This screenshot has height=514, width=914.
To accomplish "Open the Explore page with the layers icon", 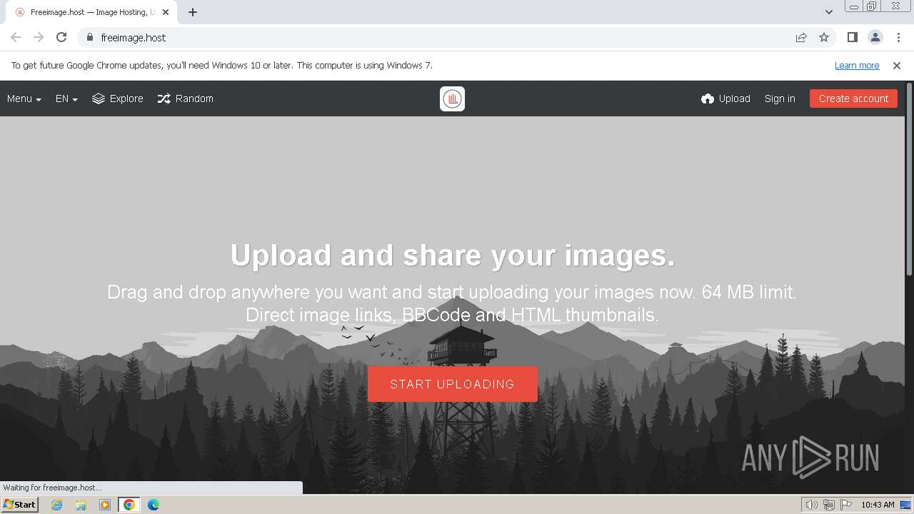I will 118,99.
